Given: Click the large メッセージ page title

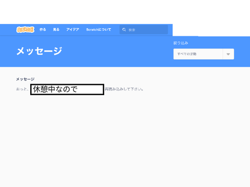Looking at the screenshot, I should click(x=39, y=51).
